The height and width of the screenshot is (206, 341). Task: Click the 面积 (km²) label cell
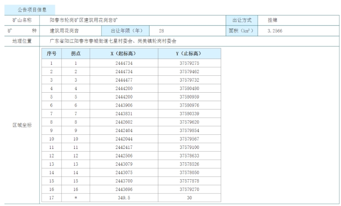[x=242, y=31]
